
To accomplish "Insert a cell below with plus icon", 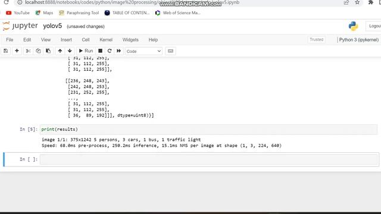I will (17, 51).
